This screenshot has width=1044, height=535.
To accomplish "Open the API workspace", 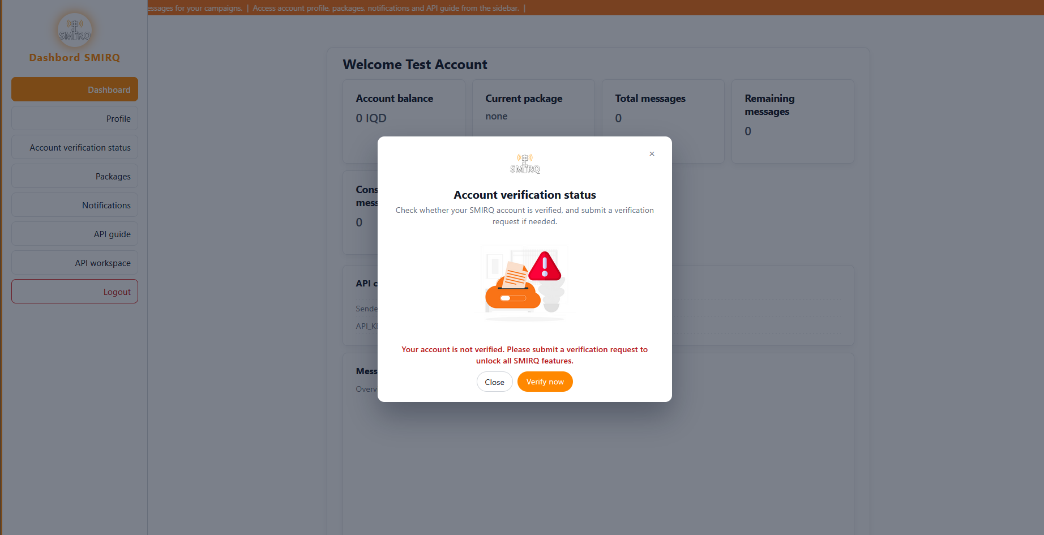I will tap(74, 263).
